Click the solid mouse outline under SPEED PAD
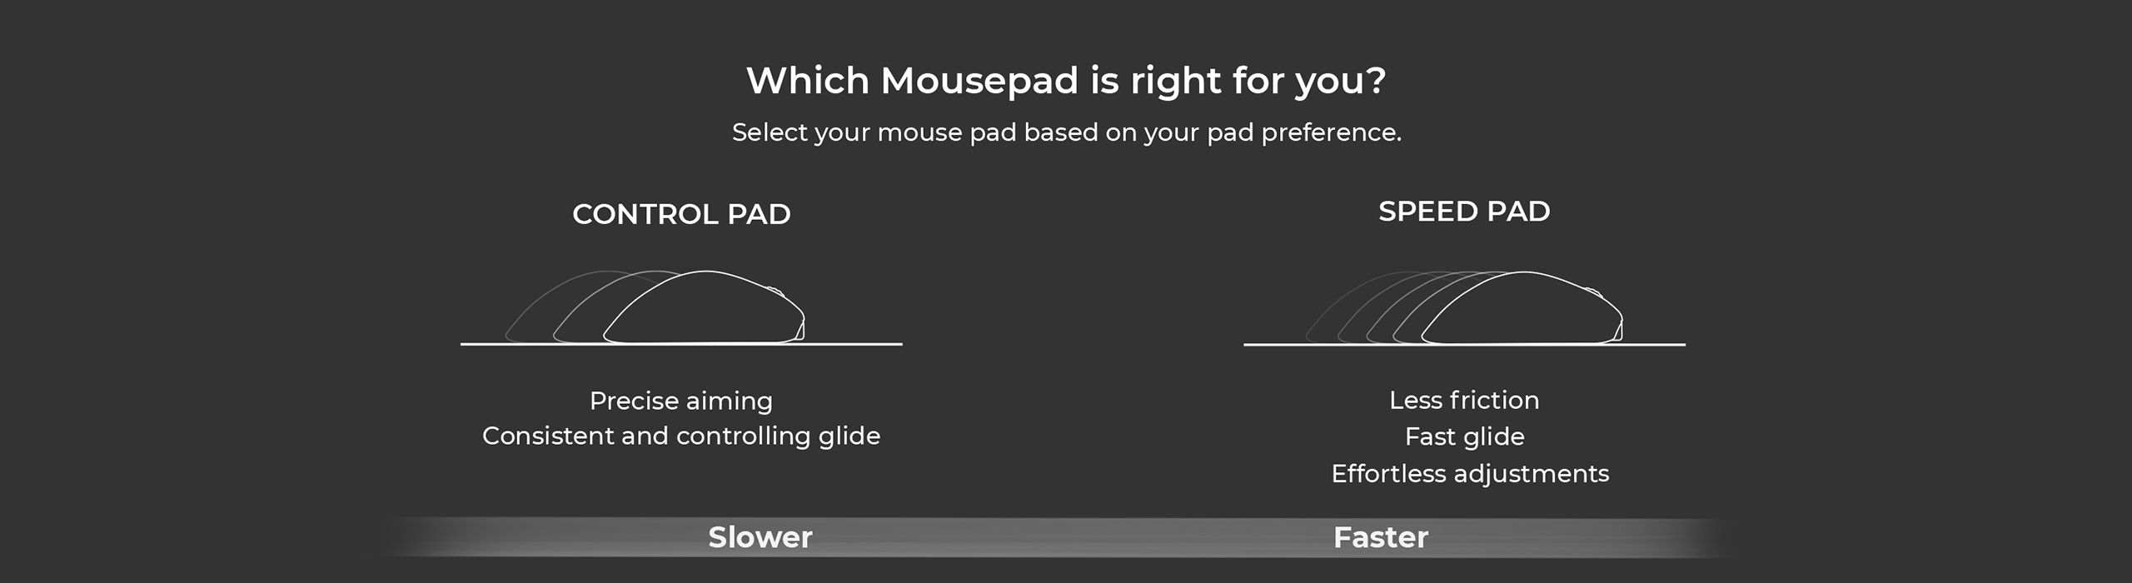 pos(1522,308)
